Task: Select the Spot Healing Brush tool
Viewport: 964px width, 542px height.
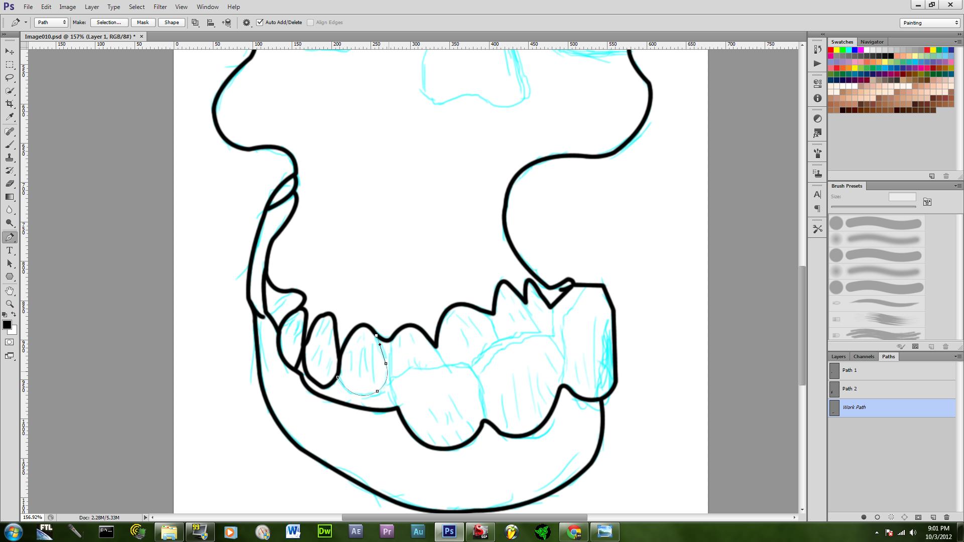Action: pos(10,131)
